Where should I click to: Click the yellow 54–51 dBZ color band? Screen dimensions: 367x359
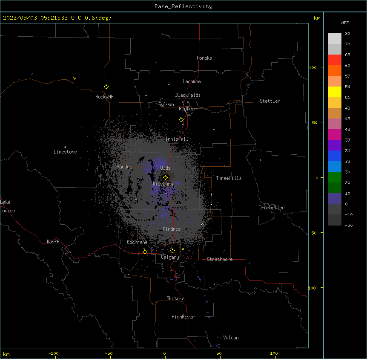335,92
